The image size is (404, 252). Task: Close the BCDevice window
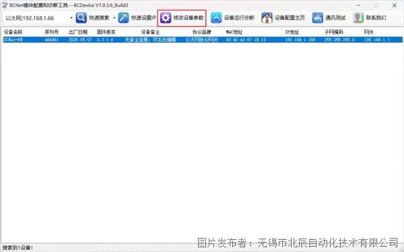tap(395, 5)
